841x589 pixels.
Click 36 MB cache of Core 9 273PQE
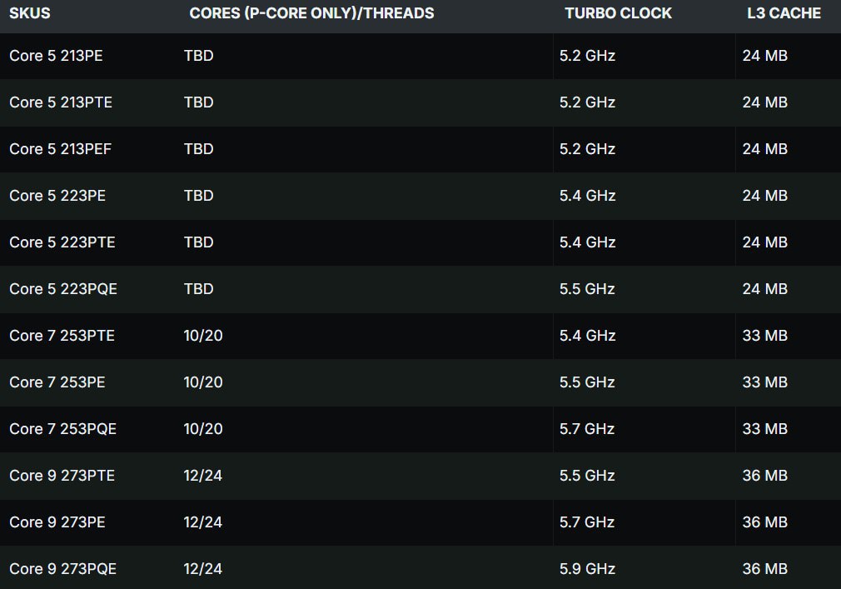764,569
